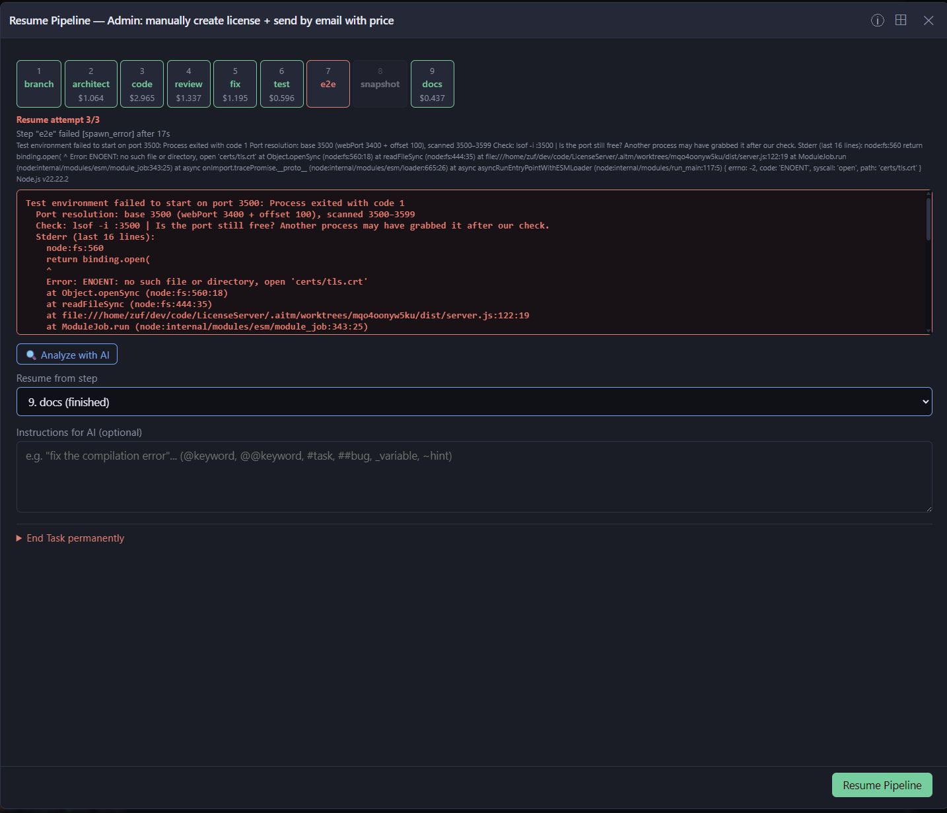Click the 'Error: ENOENT' log line
Viewport: 947px width, 813px height.
[207, 281]
